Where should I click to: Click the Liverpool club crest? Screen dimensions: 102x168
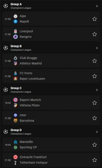click(x=15, y=31)
